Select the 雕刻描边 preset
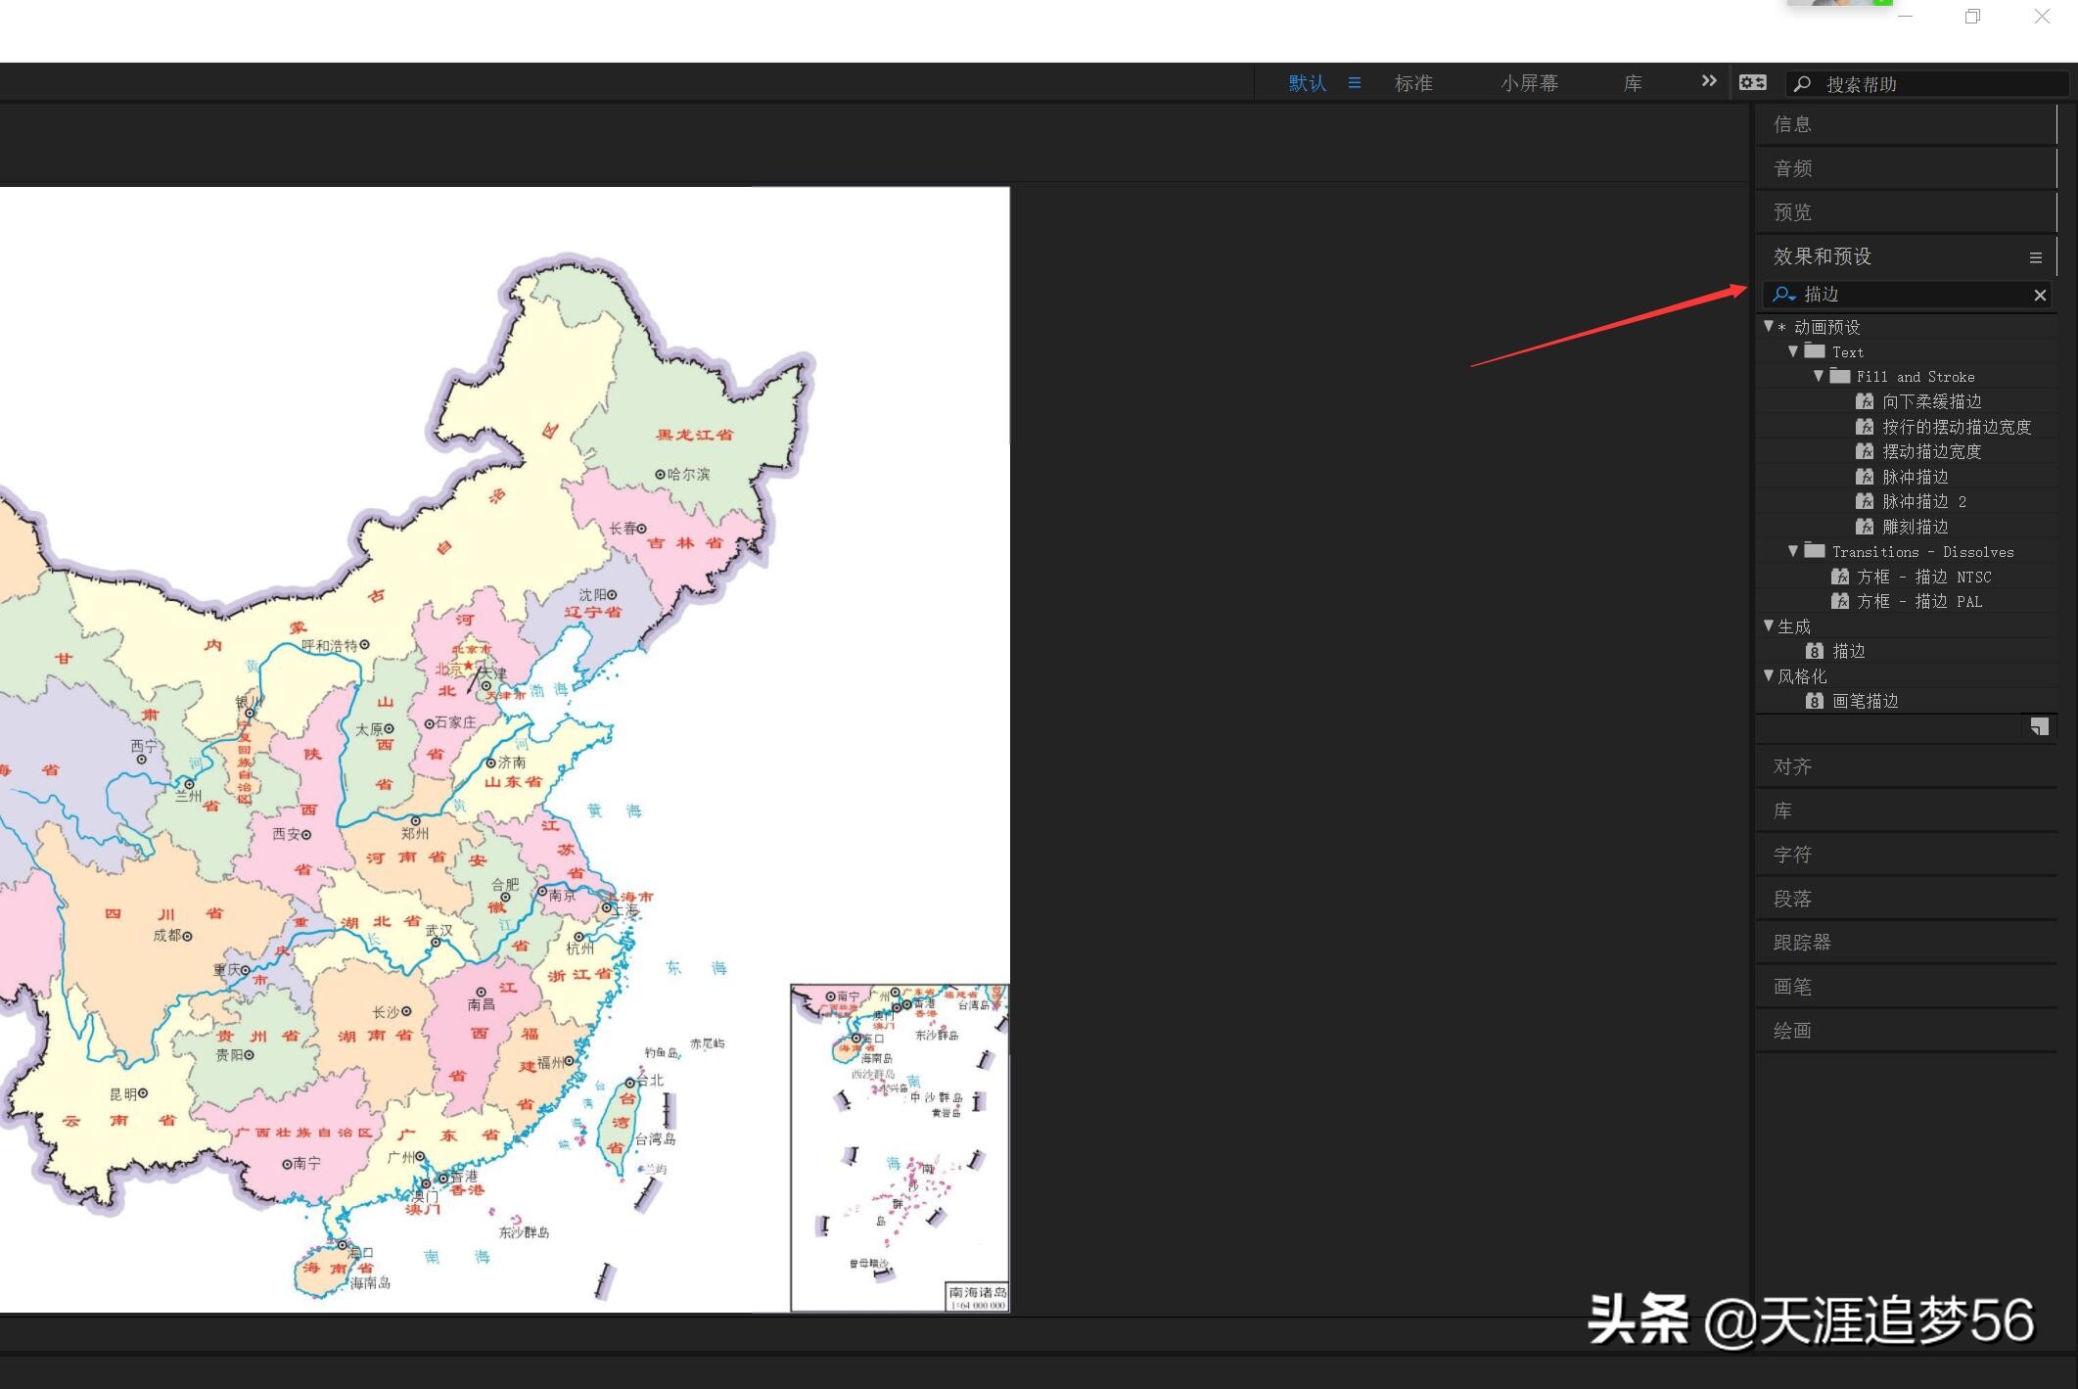The width and height of the screenshot is (2078, 1389). click(x=1914, y=527)
